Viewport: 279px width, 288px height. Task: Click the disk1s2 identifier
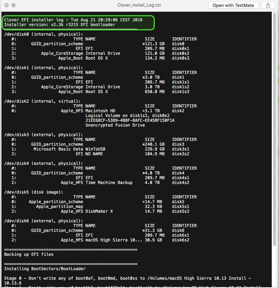tap(181, 87)
